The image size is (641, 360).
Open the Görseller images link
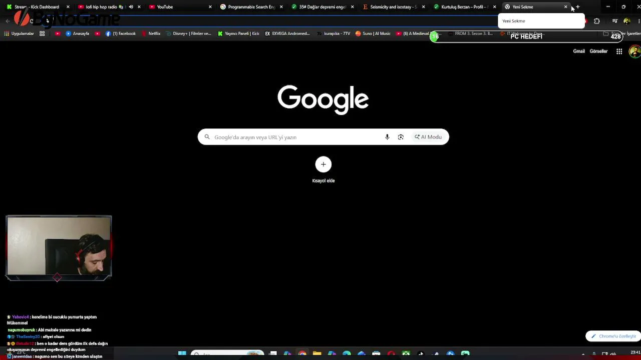tap(598, 51)
